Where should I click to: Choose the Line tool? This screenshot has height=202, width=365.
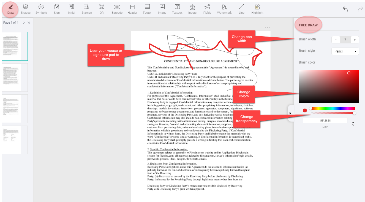[x=241, y=9]
